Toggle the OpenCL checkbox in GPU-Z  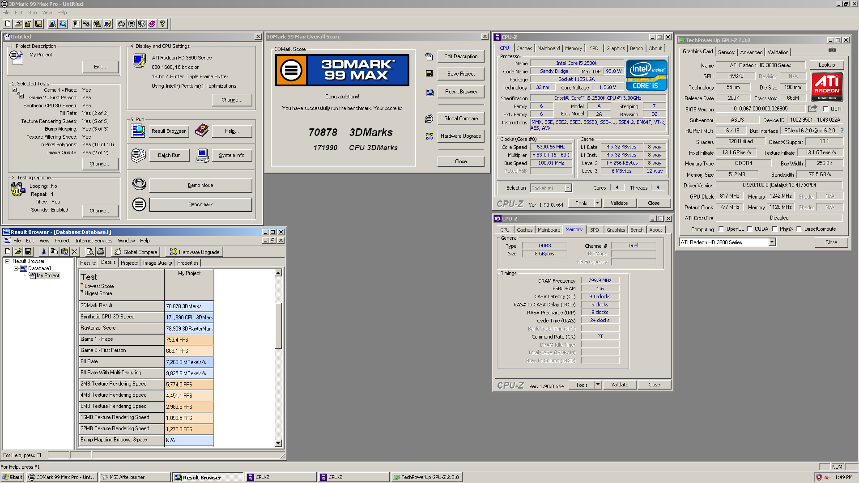point(721,229)
